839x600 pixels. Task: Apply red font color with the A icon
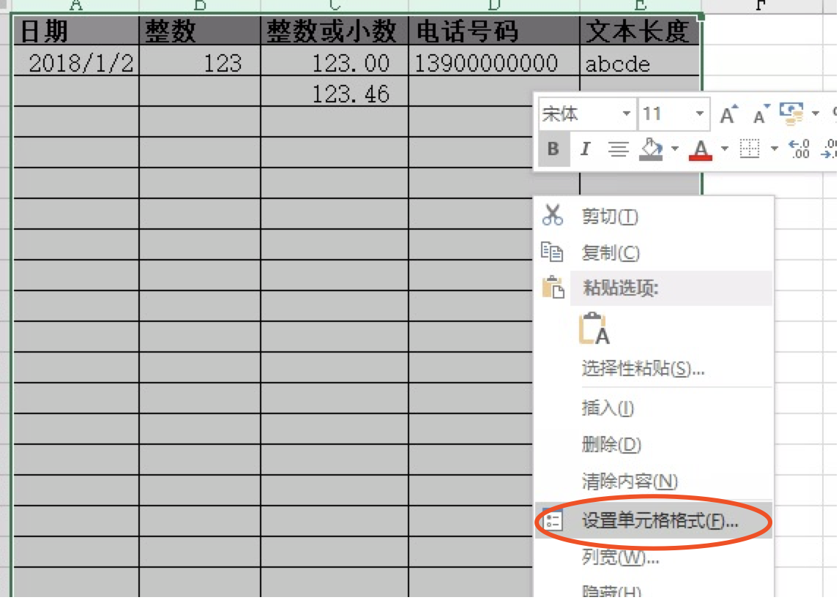tap(701, 149)
